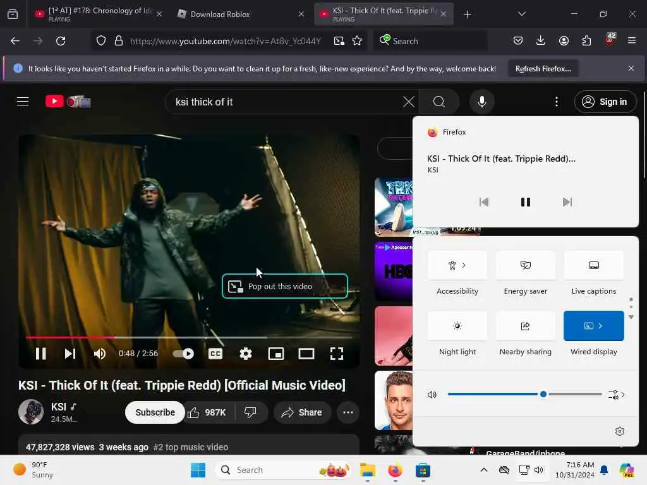Viewport: 647px width, 485px height.
Task: Next track in Firefox media flyout
Action: point(567,202)
